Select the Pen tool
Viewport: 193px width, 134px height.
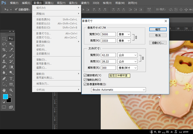click(4, 79)
